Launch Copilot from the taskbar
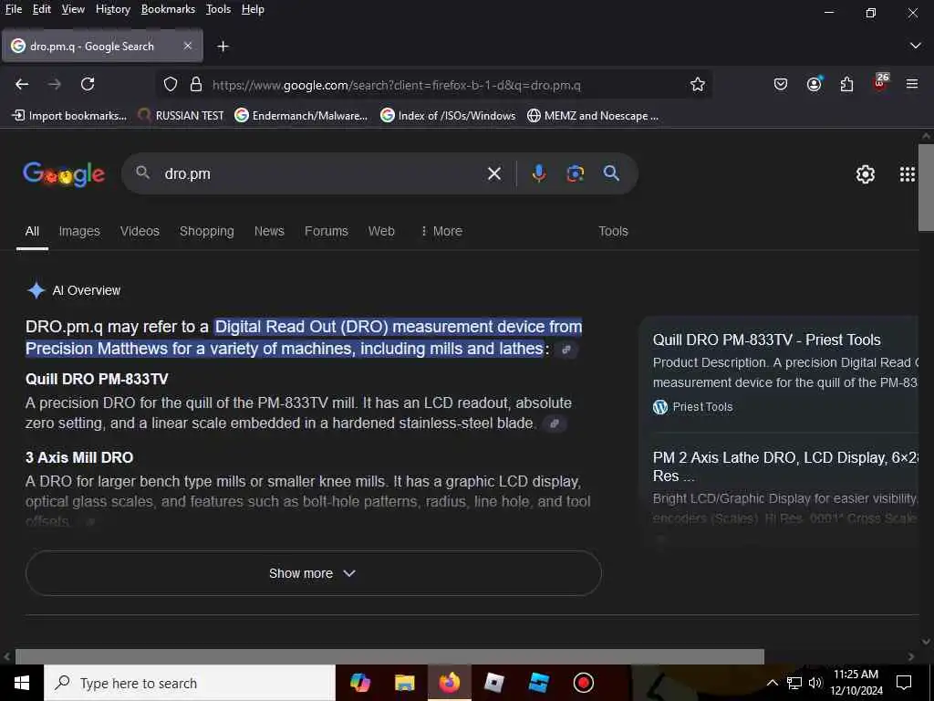934x701 pixels. pyautogui.click(x=359, y=683)
